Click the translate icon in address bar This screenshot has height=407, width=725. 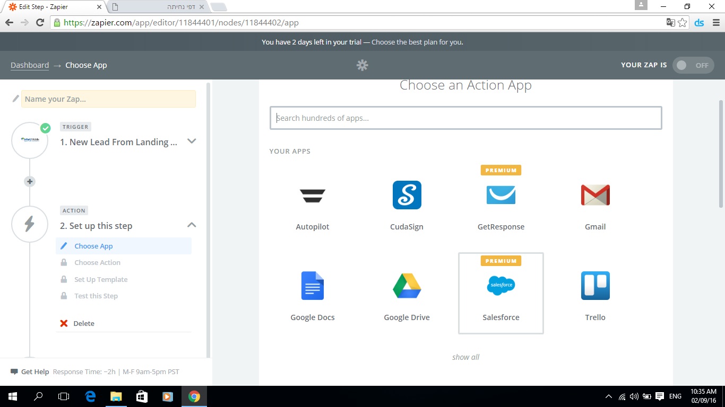pyautogui.click(x=671, y=23)
